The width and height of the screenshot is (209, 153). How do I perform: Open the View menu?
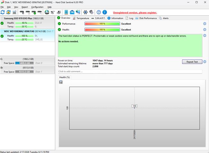click(16, 7)
